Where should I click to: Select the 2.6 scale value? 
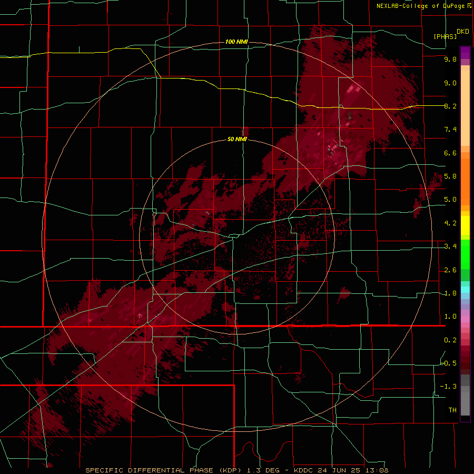point(450,270)
